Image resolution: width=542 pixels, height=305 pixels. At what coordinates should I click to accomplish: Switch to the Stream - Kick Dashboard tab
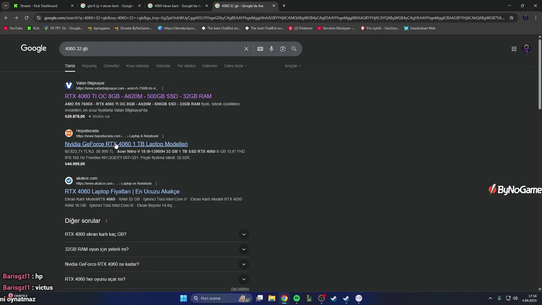point(38,6)
